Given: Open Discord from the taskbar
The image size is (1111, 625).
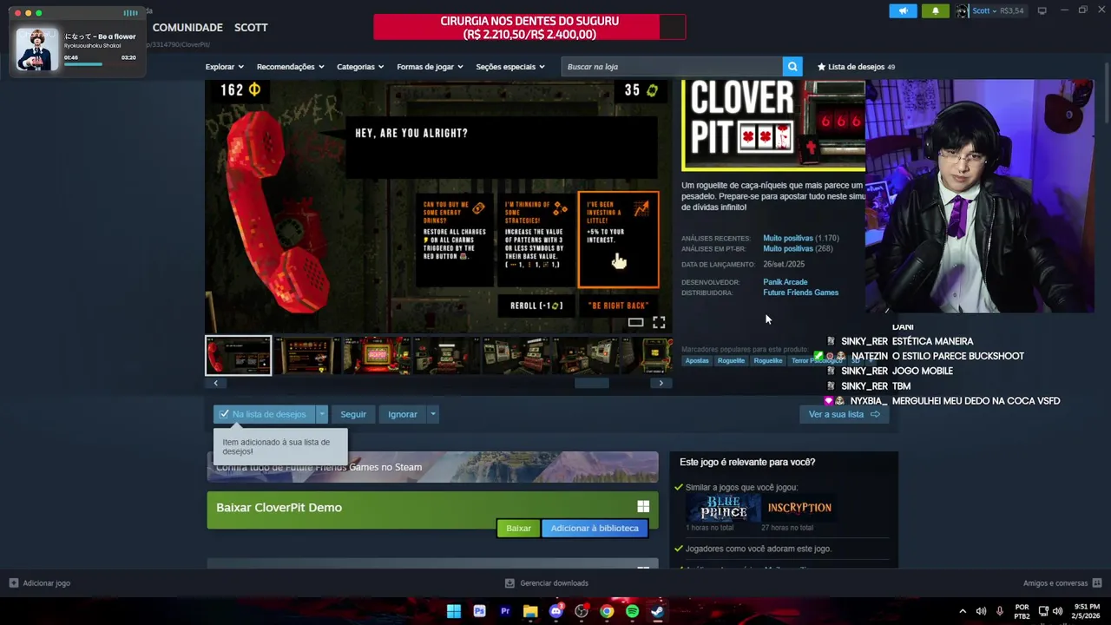Looking at the screenshot, I should pos(556,611).
